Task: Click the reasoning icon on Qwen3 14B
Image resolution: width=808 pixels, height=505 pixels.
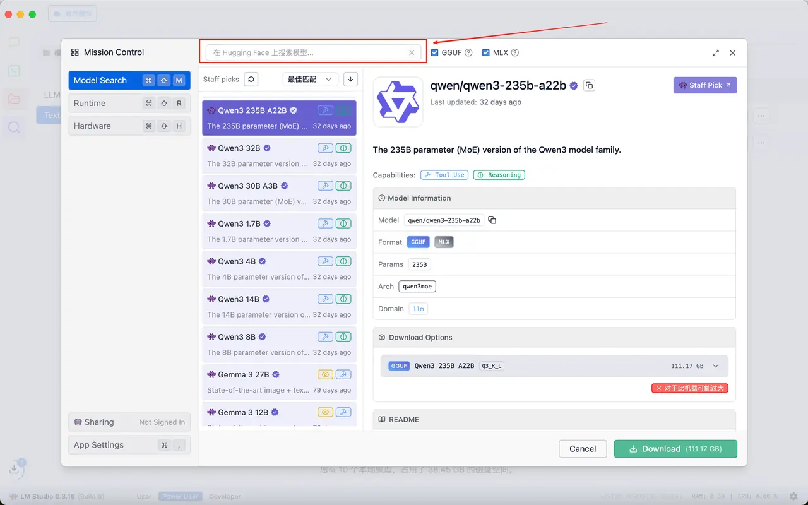Action: tap(343, 300)
